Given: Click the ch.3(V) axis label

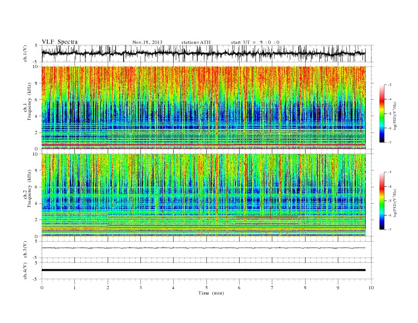Looking at the screenshot, I should [25, 250].
